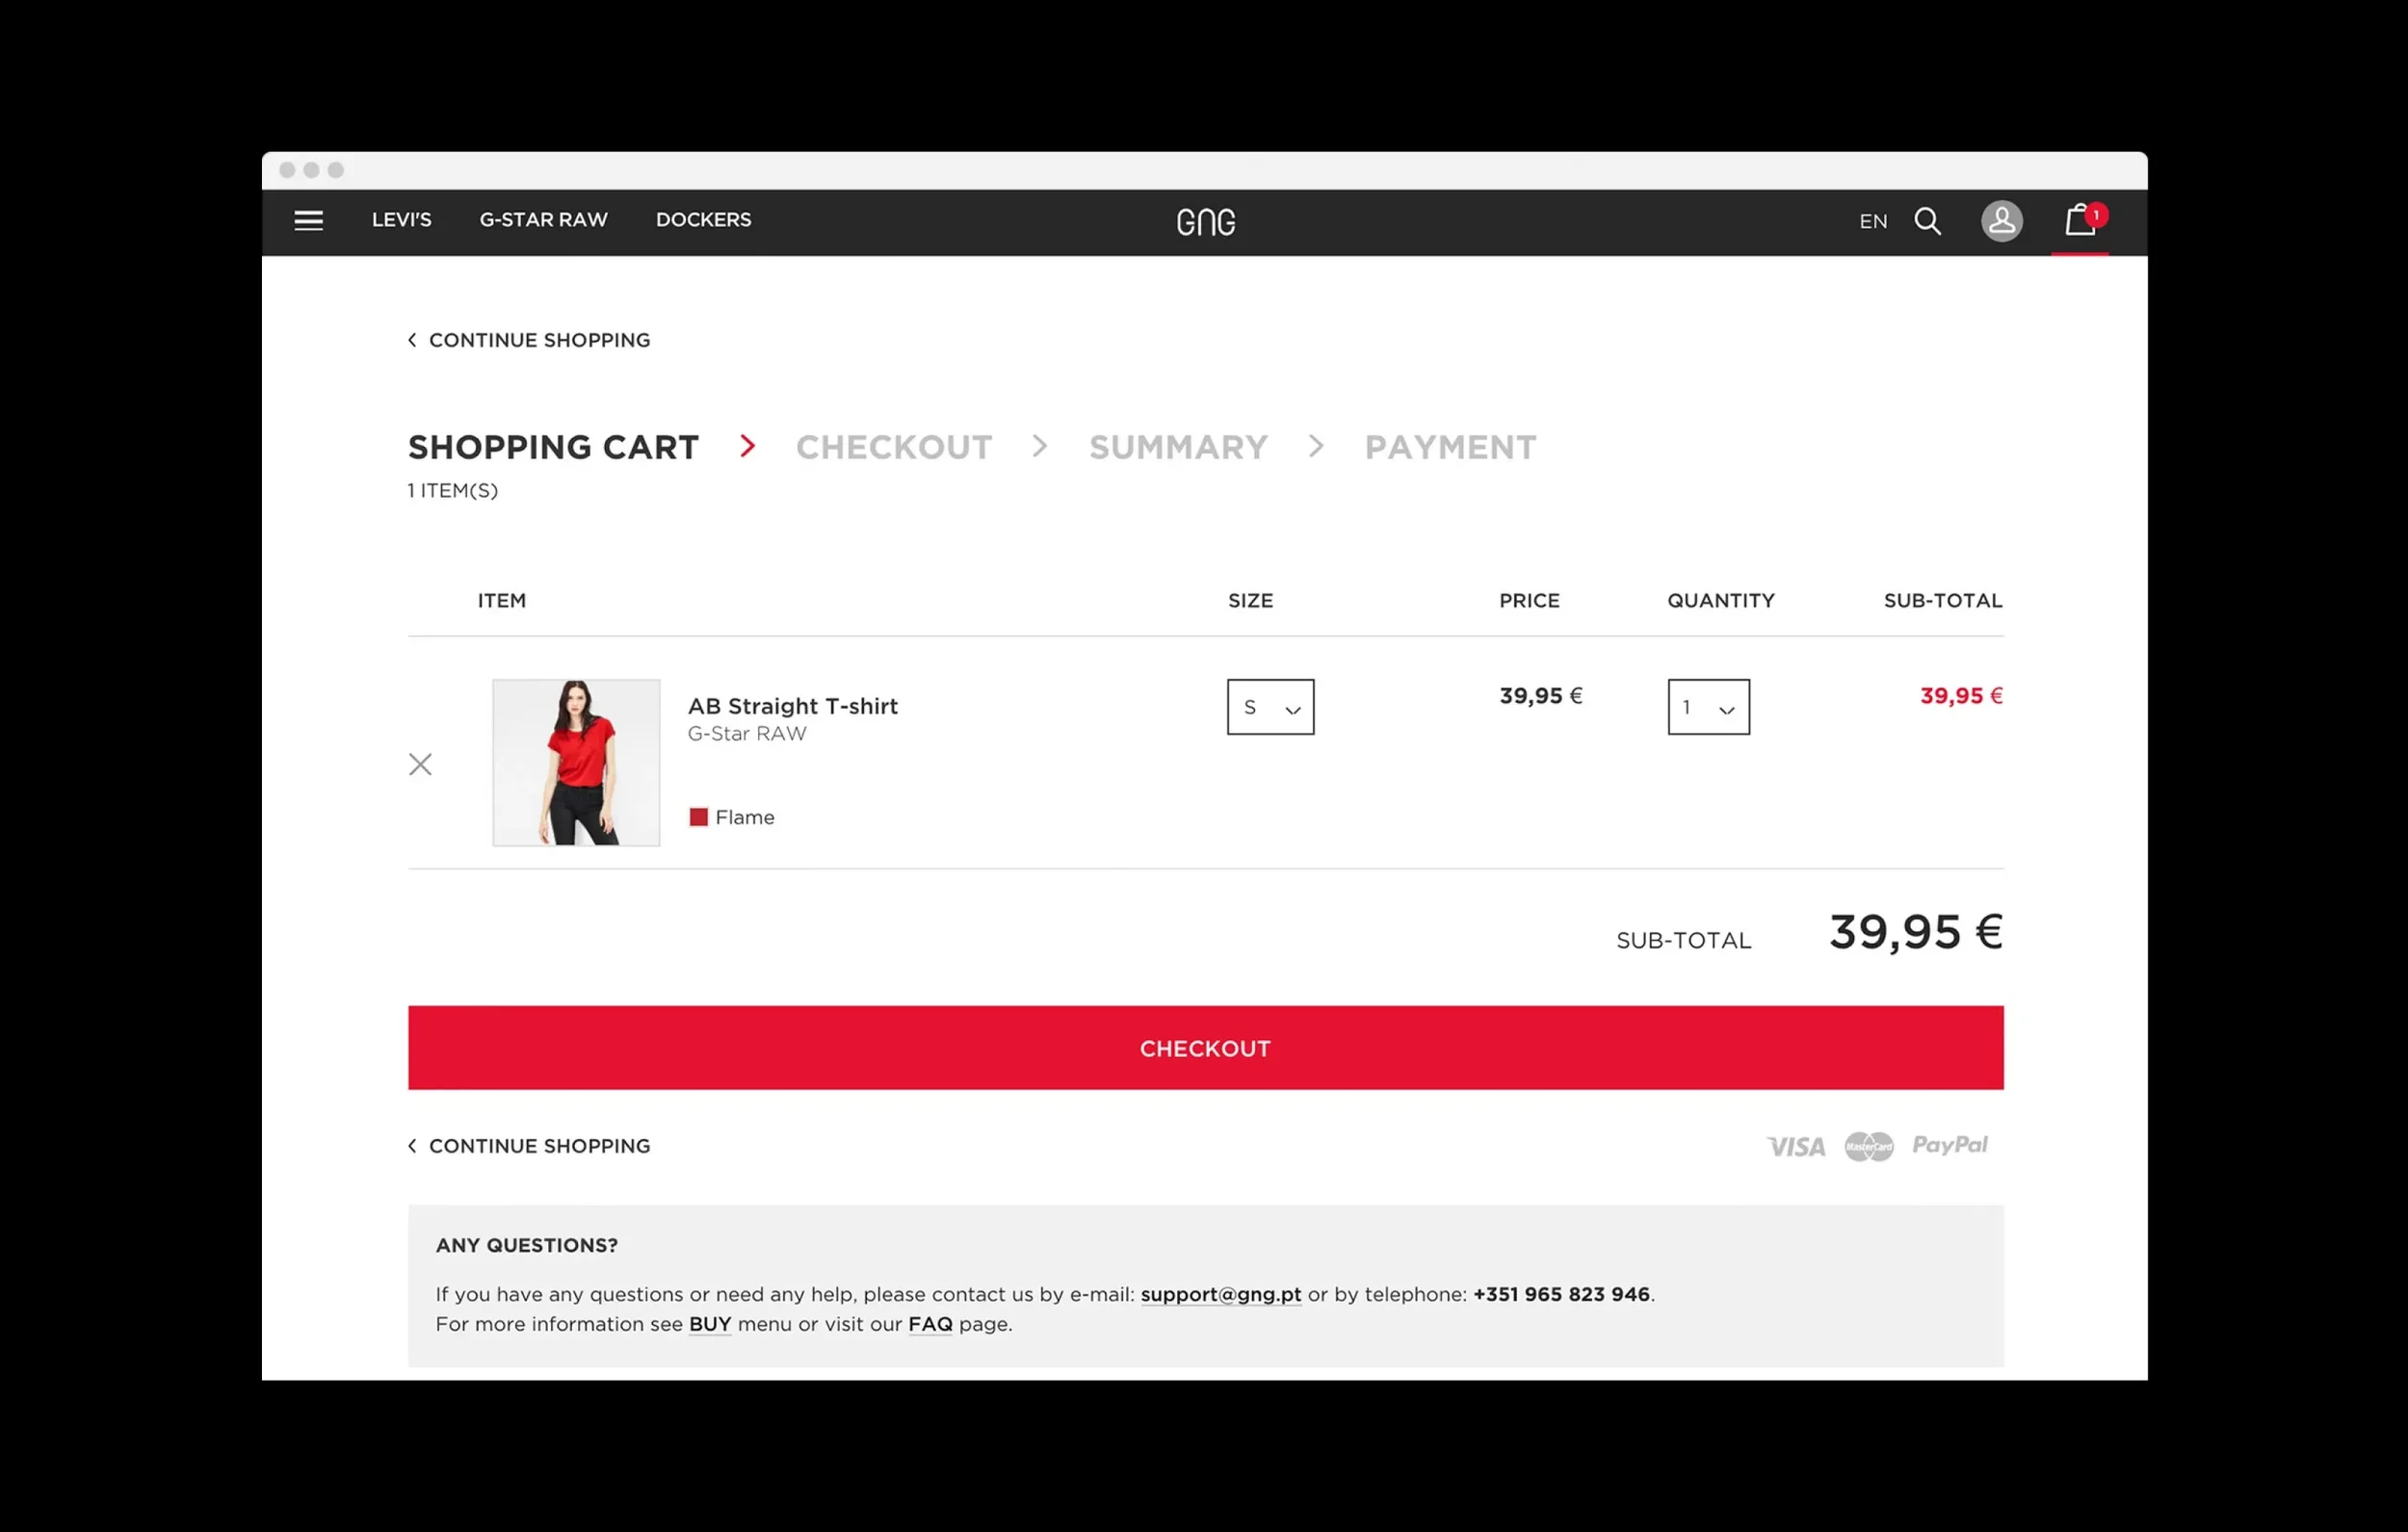Click the support@gng.pt email link
This screenshot has width=2408, height=1532.
[1220, 1294]
